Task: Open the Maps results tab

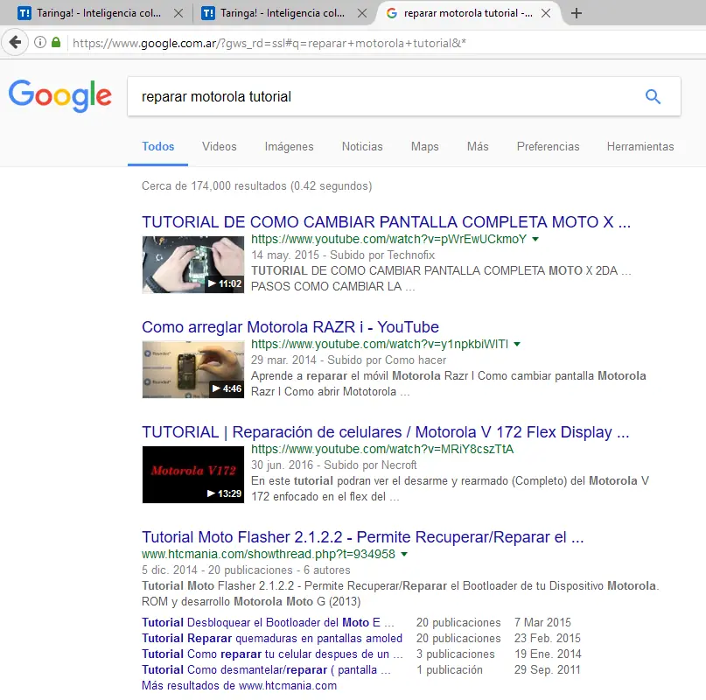Action: pos(424,147)
